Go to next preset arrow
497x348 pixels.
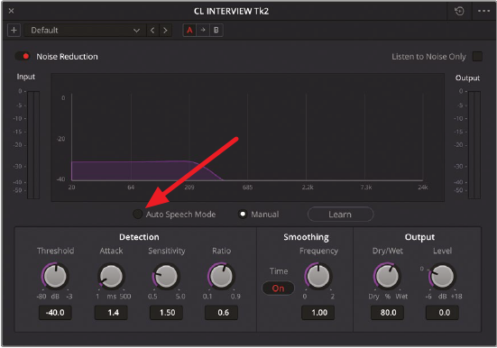click(165, 31)
